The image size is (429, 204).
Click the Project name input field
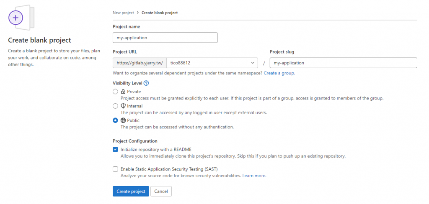(x=165, y=38)
